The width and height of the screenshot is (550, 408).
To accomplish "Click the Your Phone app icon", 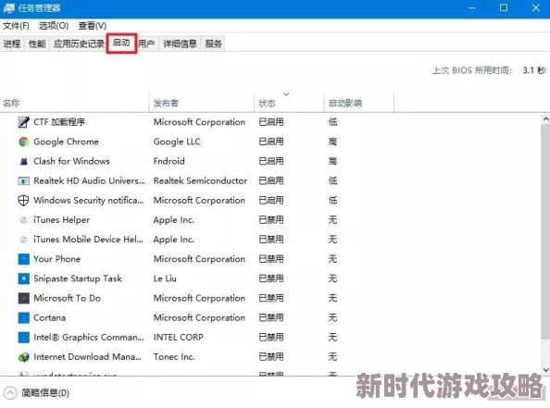I will (x=23, y=259).
